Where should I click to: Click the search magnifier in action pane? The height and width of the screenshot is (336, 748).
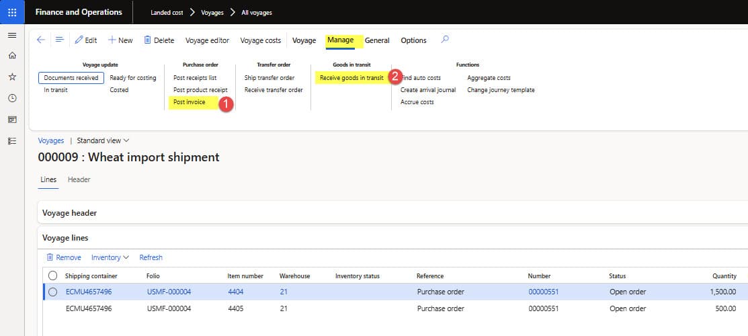[x=445, y=40]
